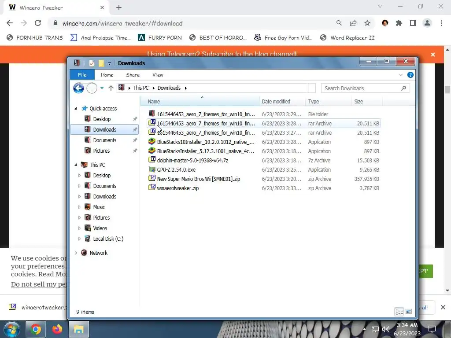Open the Chrome three-dot menu
The height and width of the screenshot is (338, 451).
click(441, 23)
